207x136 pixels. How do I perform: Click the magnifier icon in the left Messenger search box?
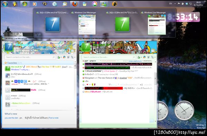[53, 57]
